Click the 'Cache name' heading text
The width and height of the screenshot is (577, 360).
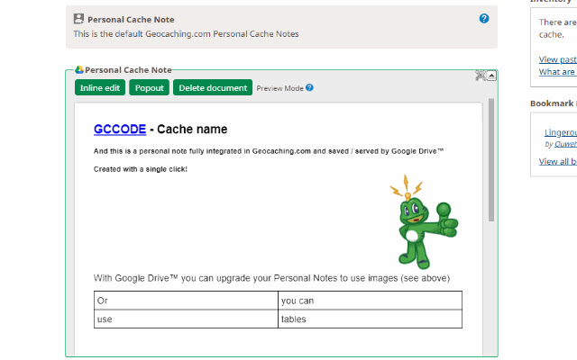(192, 130)
